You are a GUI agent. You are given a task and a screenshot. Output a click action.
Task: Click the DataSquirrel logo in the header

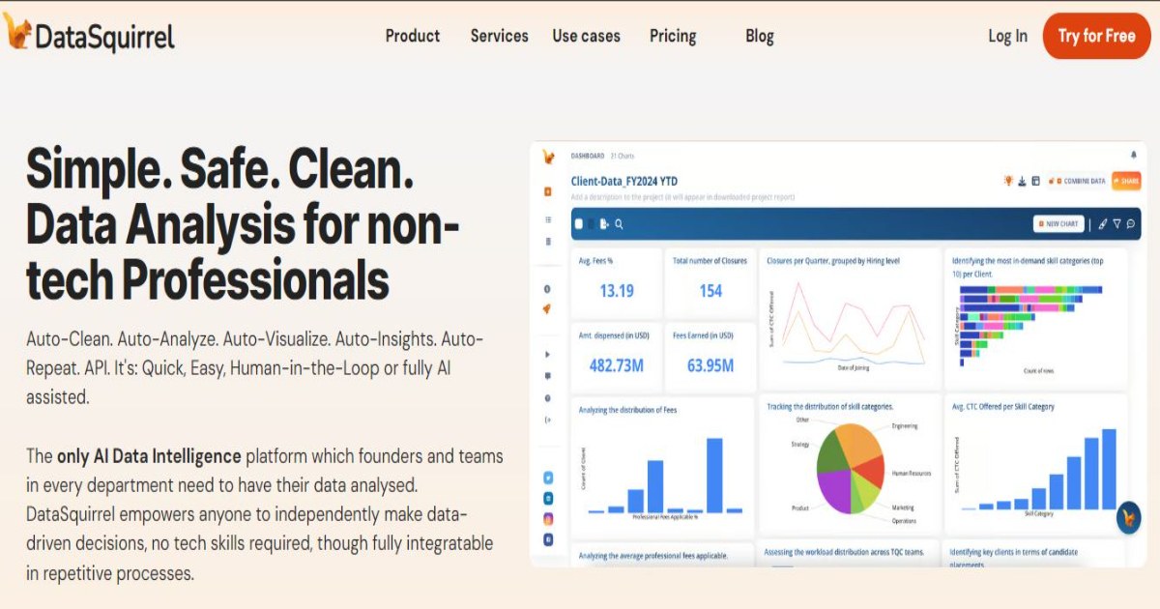click(x=89, y=35)
